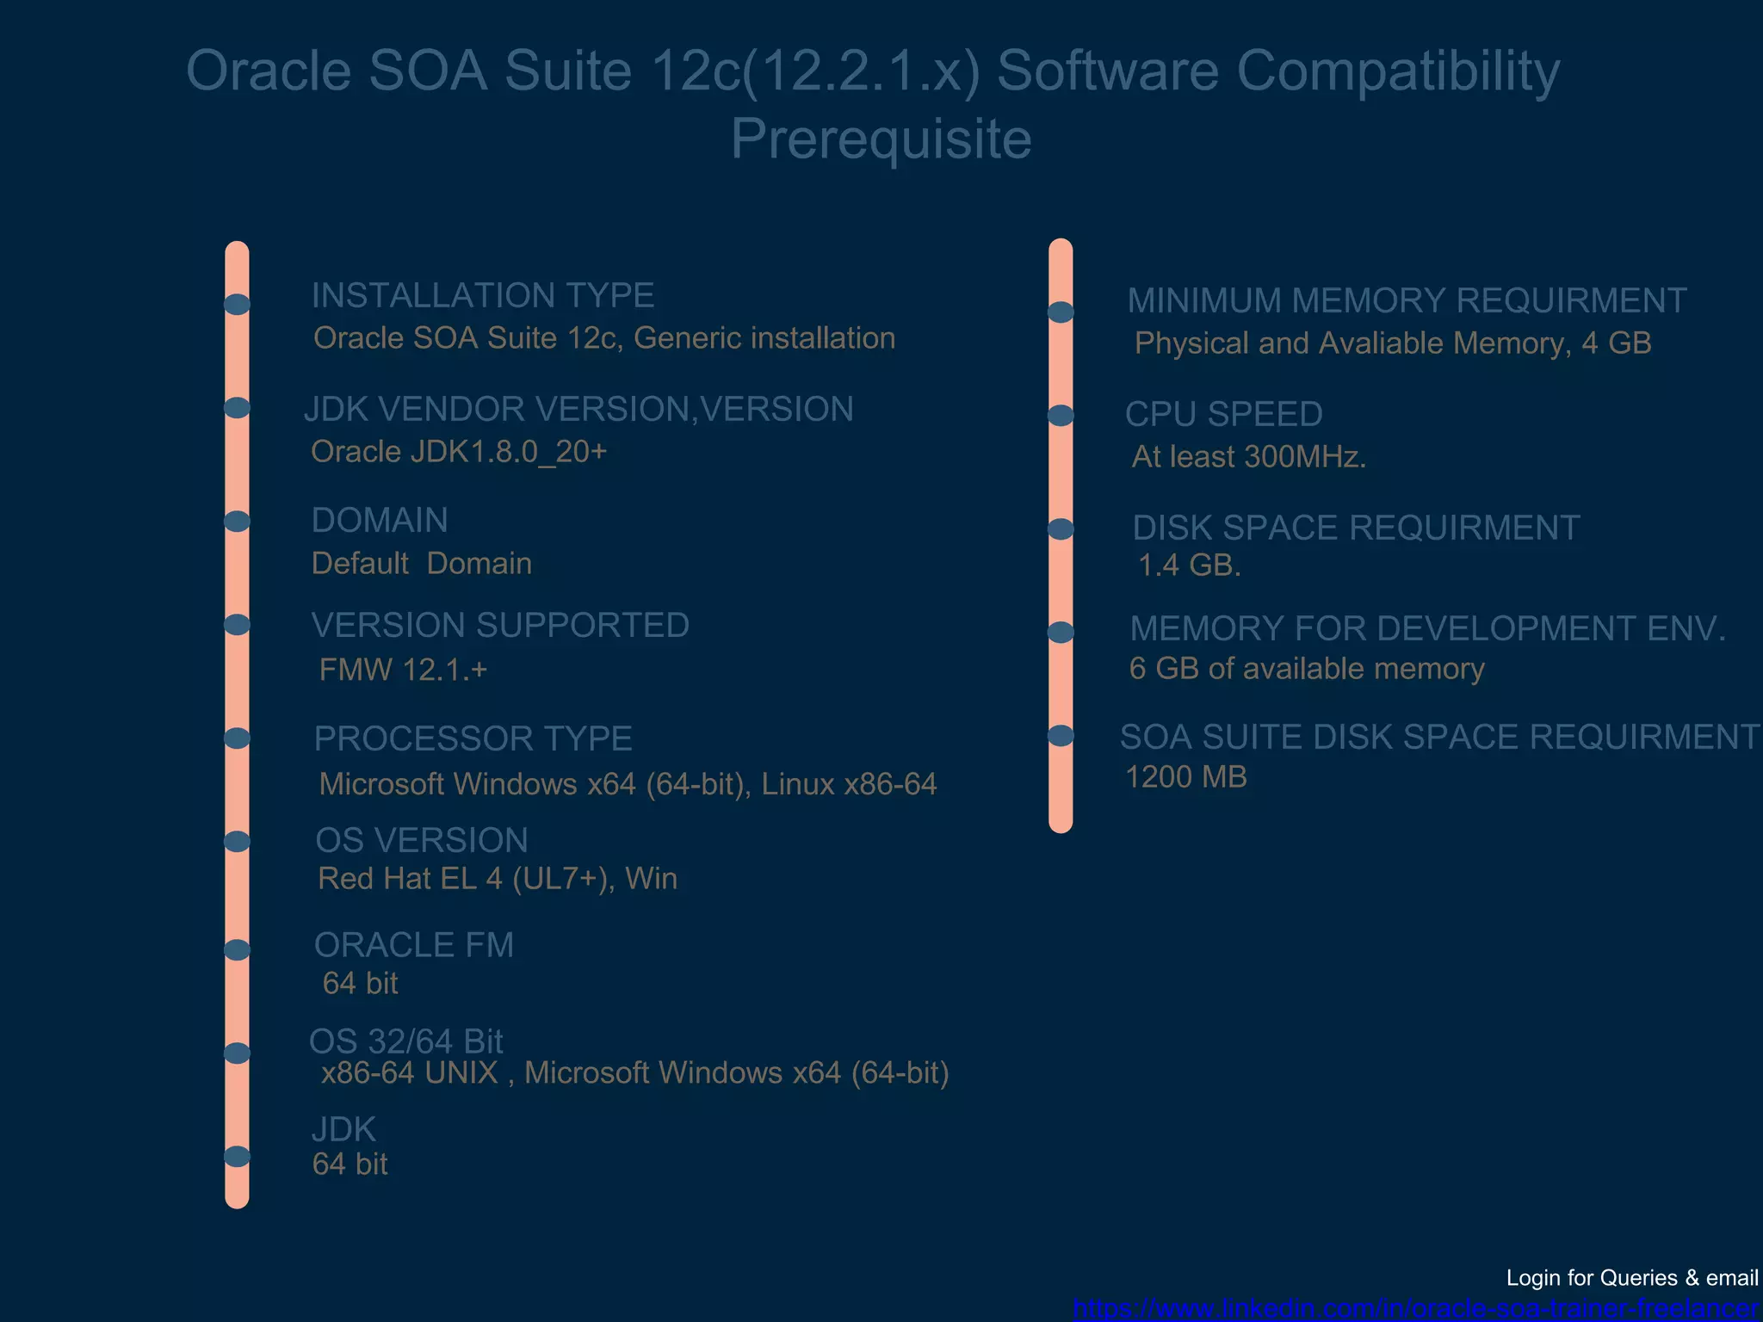Click 'x86-64 UNIX , Microsoft Windows x64 (64-bit)' text

click(634, 1073)
